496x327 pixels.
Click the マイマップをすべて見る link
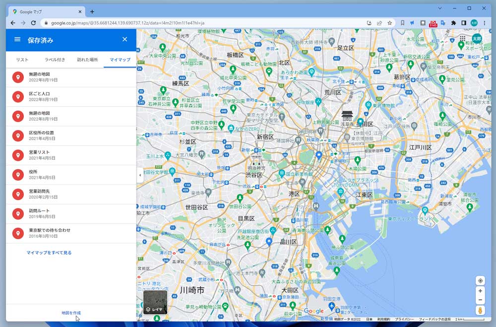click(x=49, y=253)
